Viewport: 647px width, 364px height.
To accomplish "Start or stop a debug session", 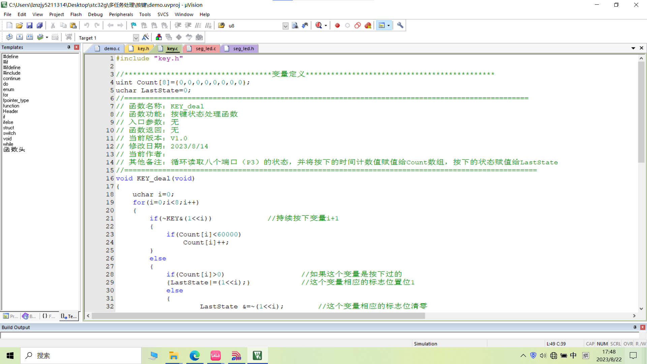I will pyautogui.click(x=319, y=25).
